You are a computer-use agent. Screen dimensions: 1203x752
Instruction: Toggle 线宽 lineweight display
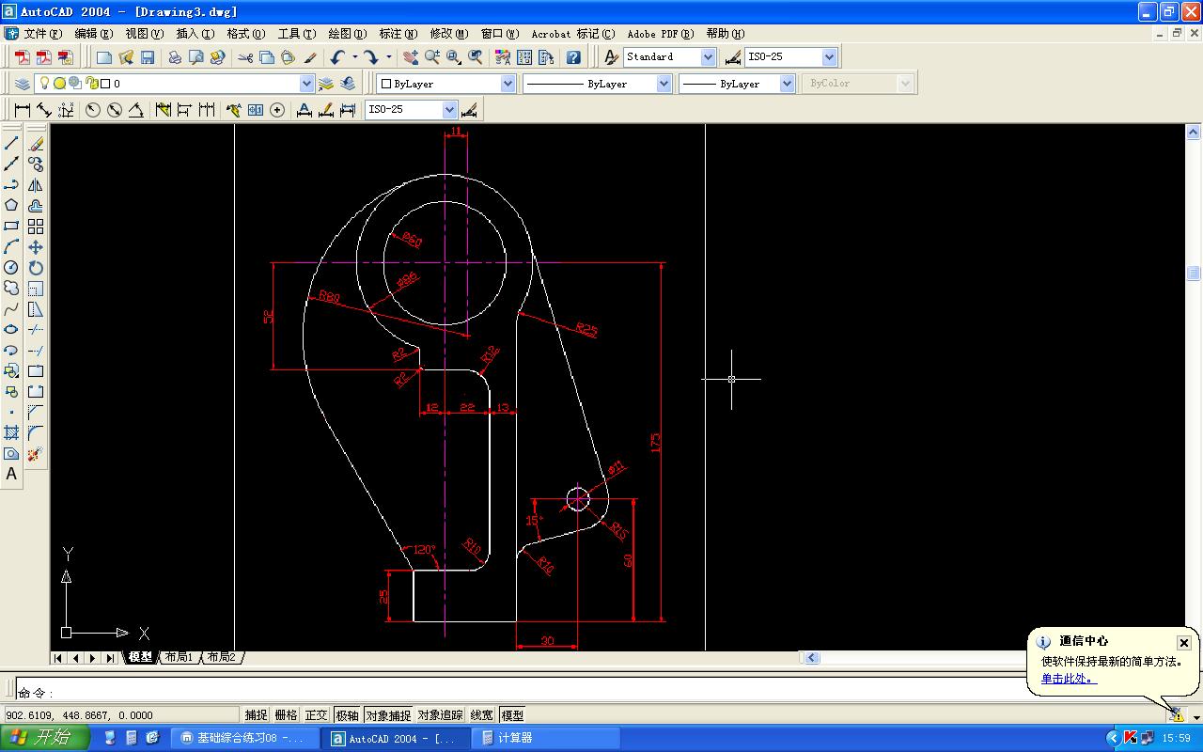[481, 715]
